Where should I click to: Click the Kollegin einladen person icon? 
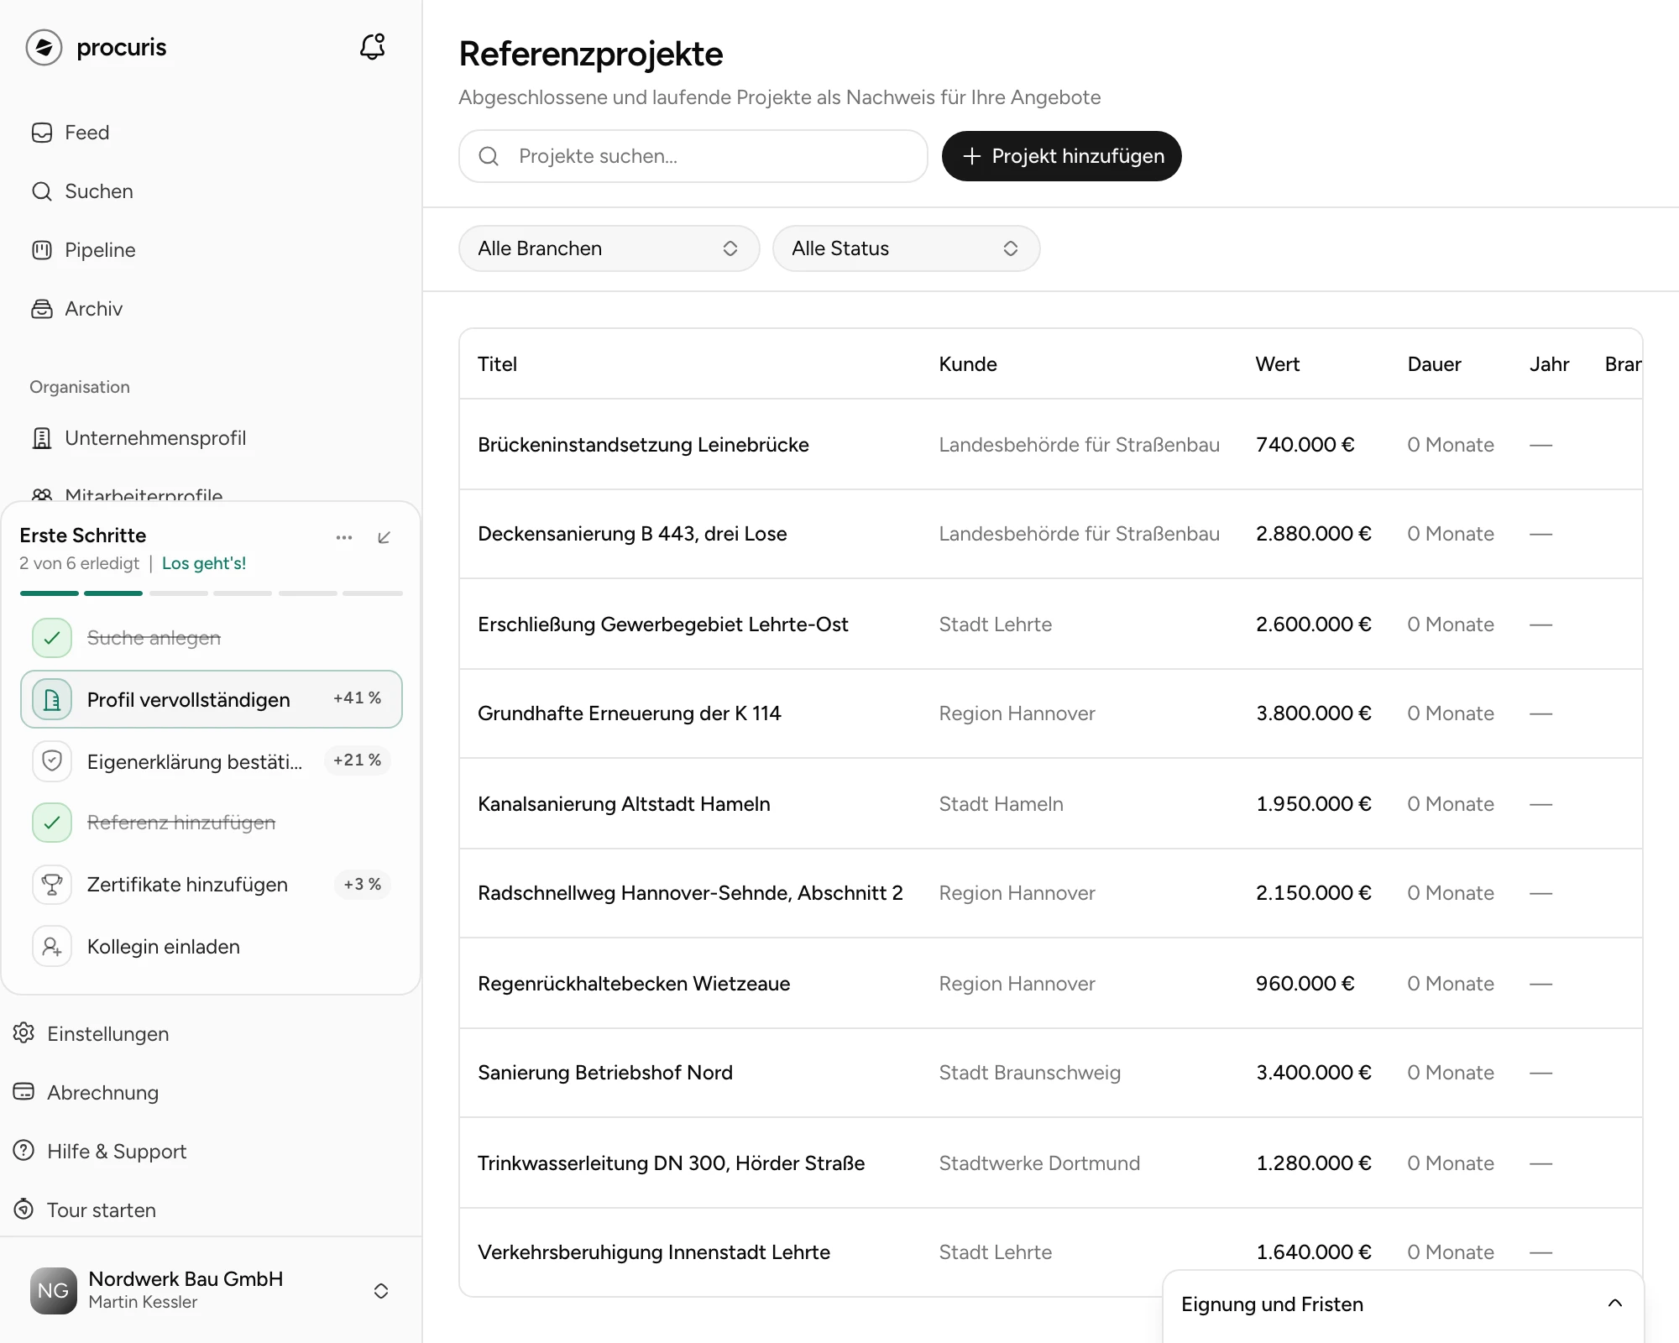[x=52, y=947]
